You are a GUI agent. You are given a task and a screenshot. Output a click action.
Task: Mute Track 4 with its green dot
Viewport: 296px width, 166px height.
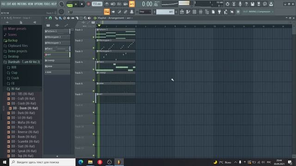pos(93,69)
